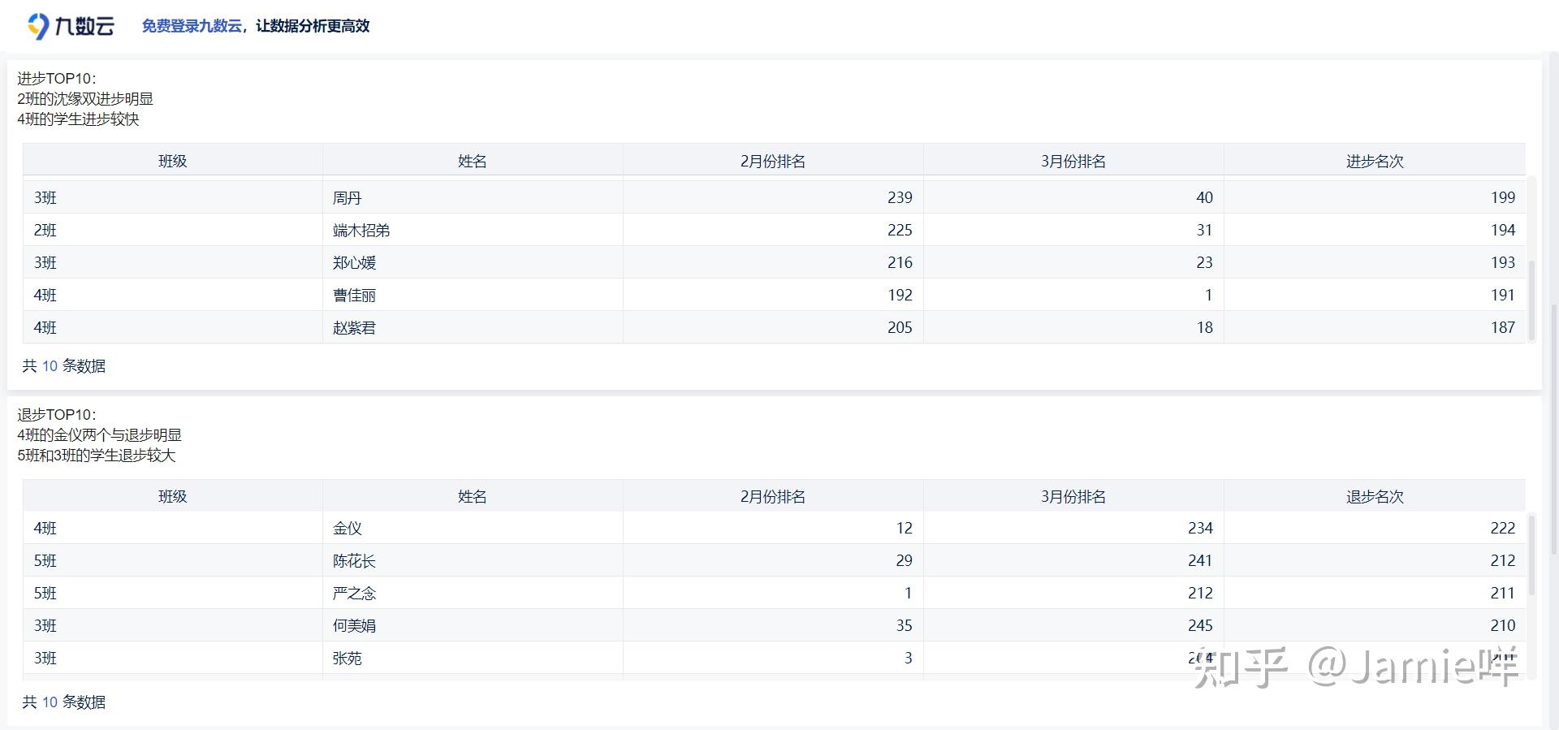The image size is (1559, 730).
Task: Click the 赵紫君 name cell
Action: tap(354, 327)
